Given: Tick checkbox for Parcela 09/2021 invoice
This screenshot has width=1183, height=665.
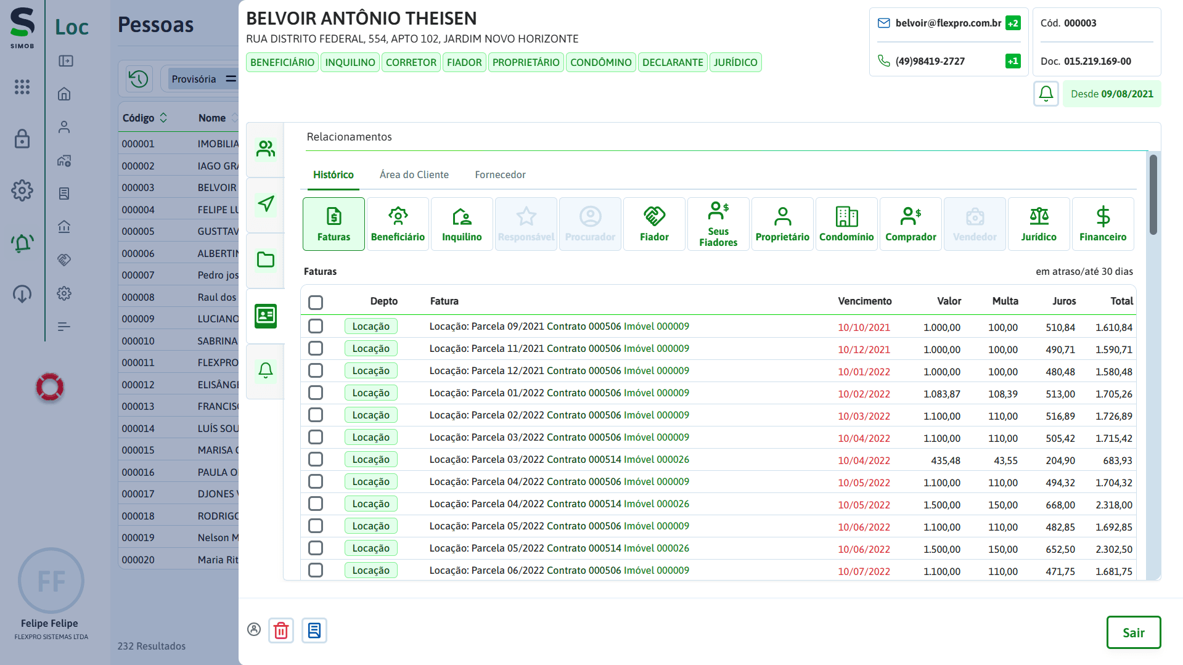Looking at the screenshot, I should pyautogui.click(x=316, y=326).
